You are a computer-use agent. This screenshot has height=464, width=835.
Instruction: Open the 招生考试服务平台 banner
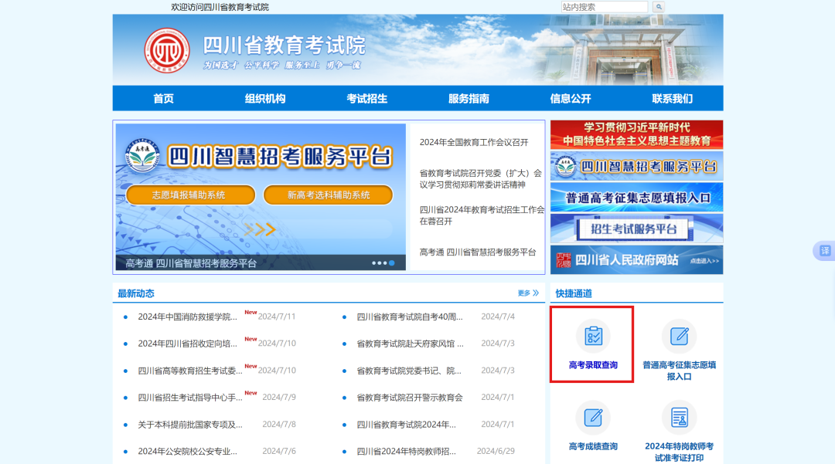[636, 229]
